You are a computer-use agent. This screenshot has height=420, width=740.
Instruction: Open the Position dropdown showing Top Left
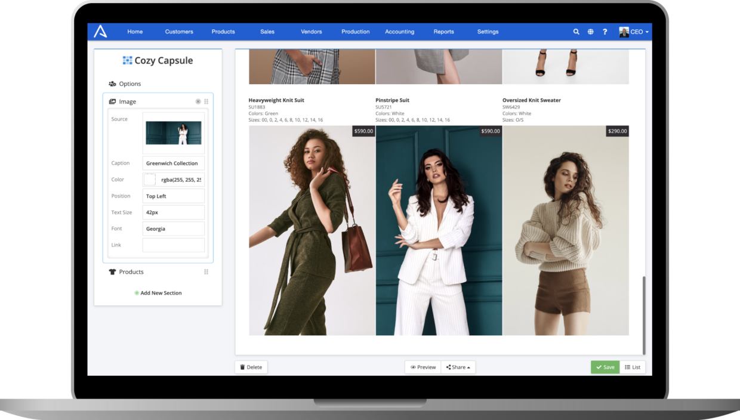pyautogui.click(x=173, y=196)
